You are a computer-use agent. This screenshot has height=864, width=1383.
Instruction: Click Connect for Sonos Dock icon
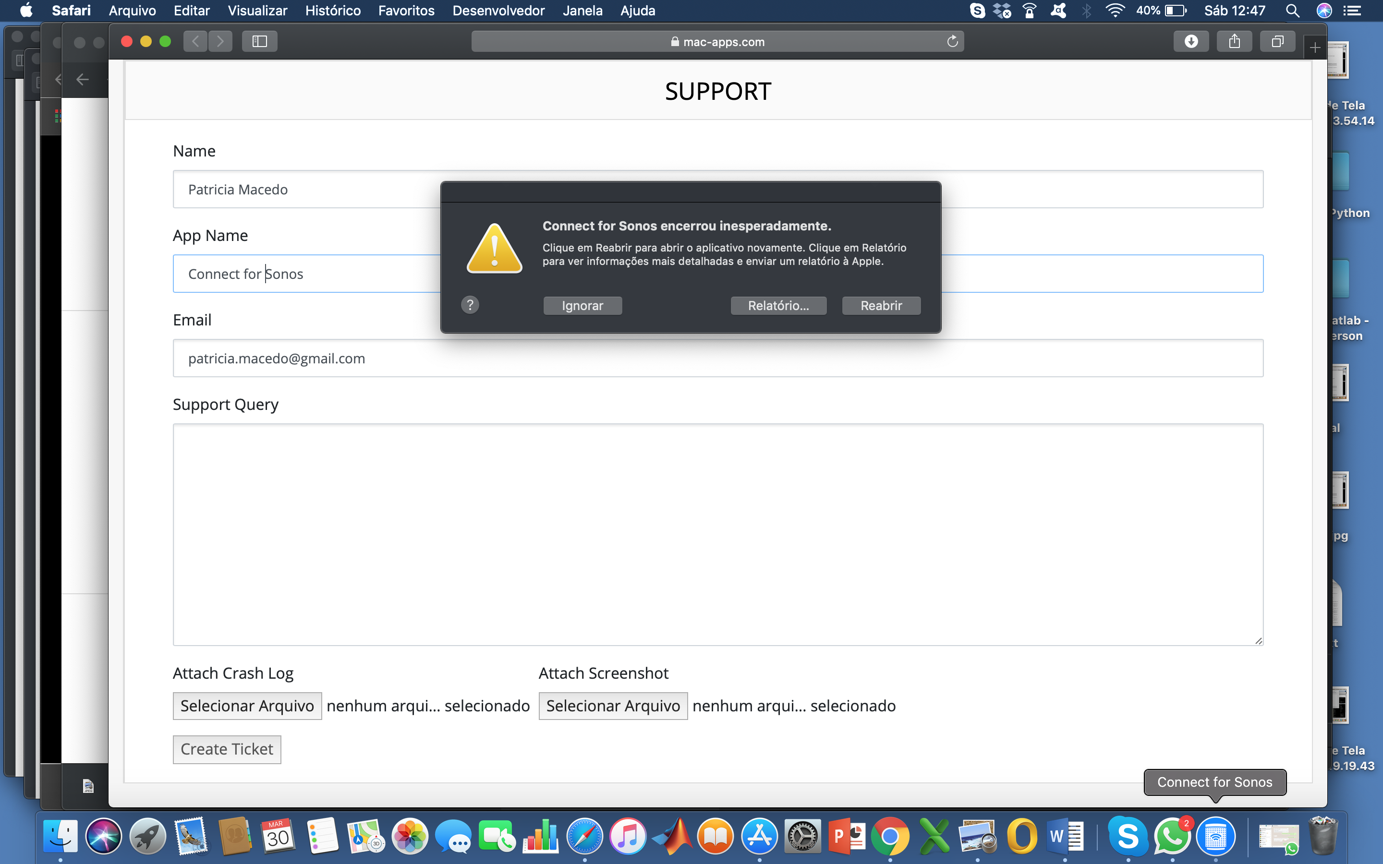point(1215,836)
